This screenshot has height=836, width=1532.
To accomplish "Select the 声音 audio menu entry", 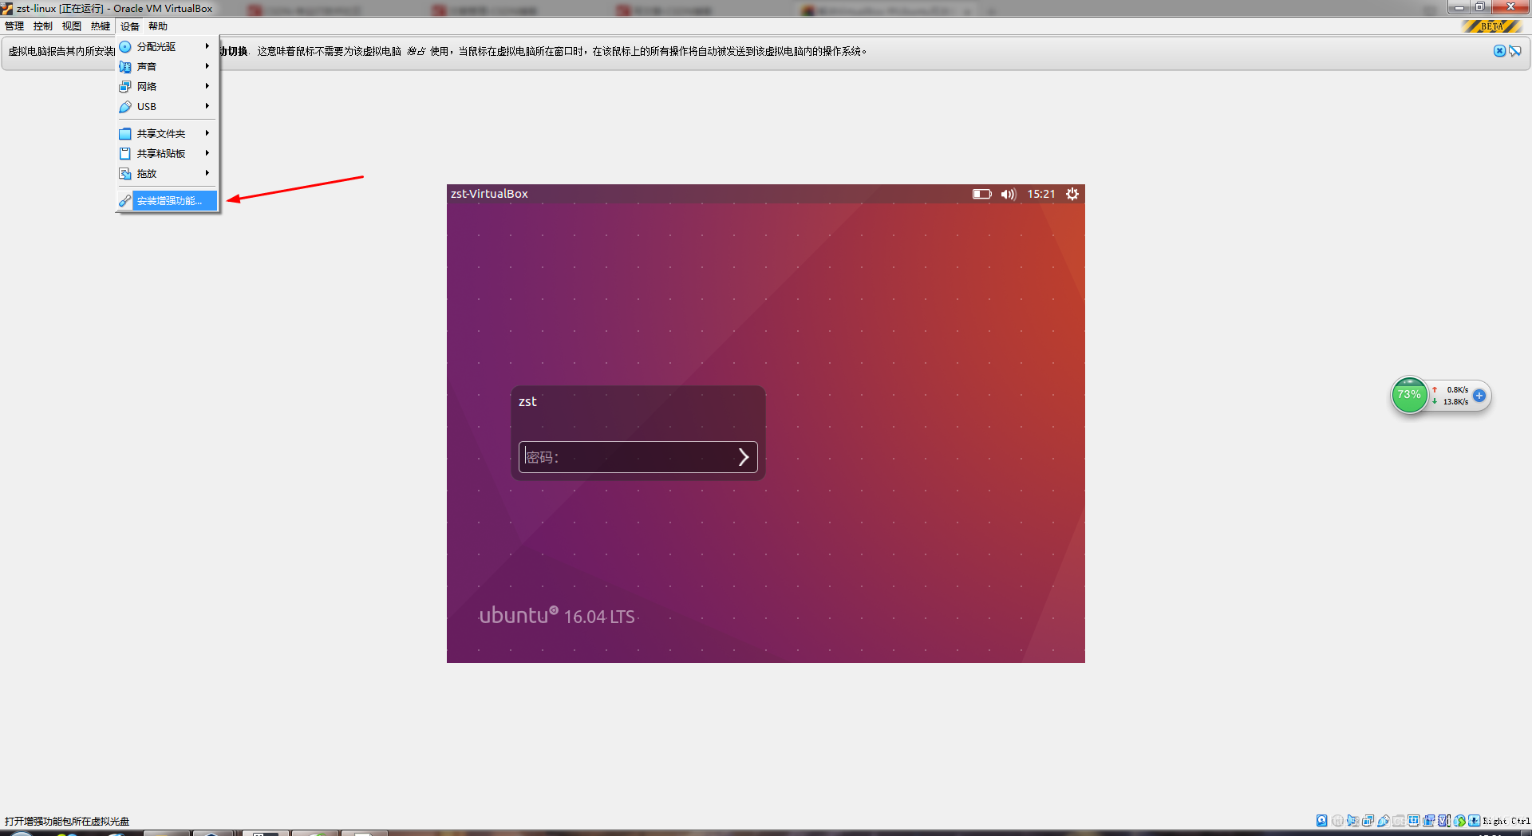I will pos(167,67).
